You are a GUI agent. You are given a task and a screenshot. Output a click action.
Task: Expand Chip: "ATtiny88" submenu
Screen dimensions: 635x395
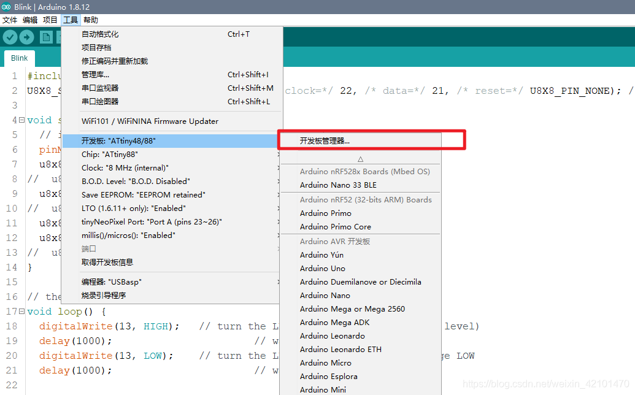pos(170,155)
